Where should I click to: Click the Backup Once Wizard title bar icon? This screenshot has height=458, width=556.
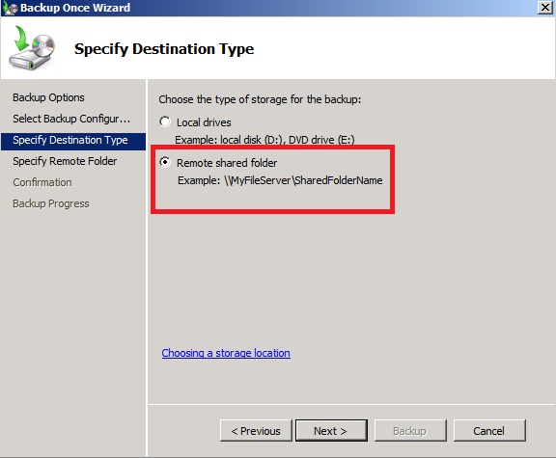tap(10, 8)
